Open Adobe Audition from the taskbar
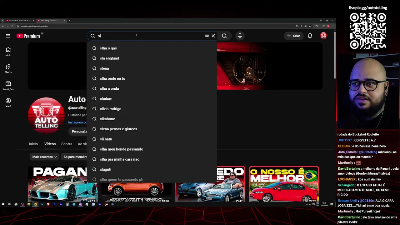 (100, 204)
